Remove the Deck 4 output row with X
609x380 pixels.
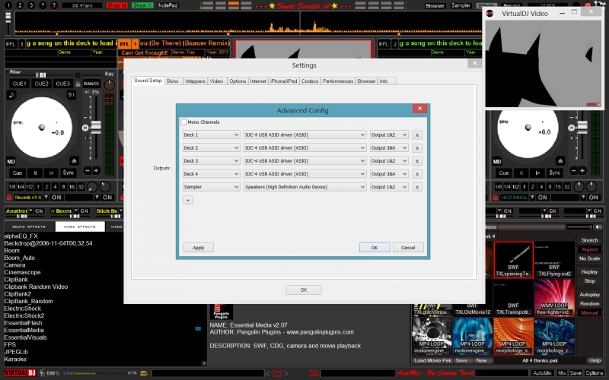pos(417,174)
